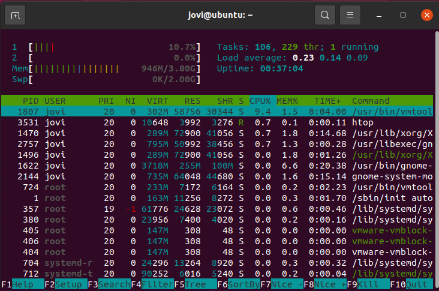Select process row PID 1496

tap(217, 155)
